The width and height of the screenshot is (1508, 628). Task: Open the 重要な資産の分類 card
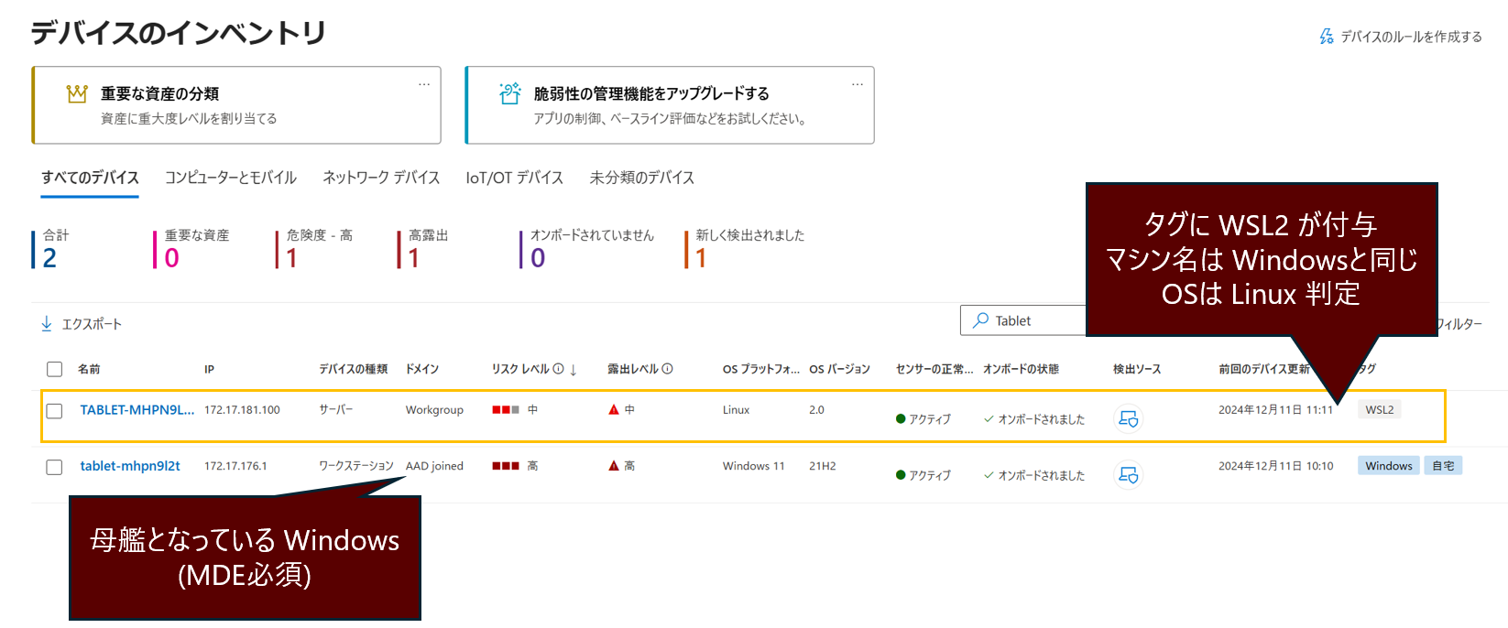236,105
